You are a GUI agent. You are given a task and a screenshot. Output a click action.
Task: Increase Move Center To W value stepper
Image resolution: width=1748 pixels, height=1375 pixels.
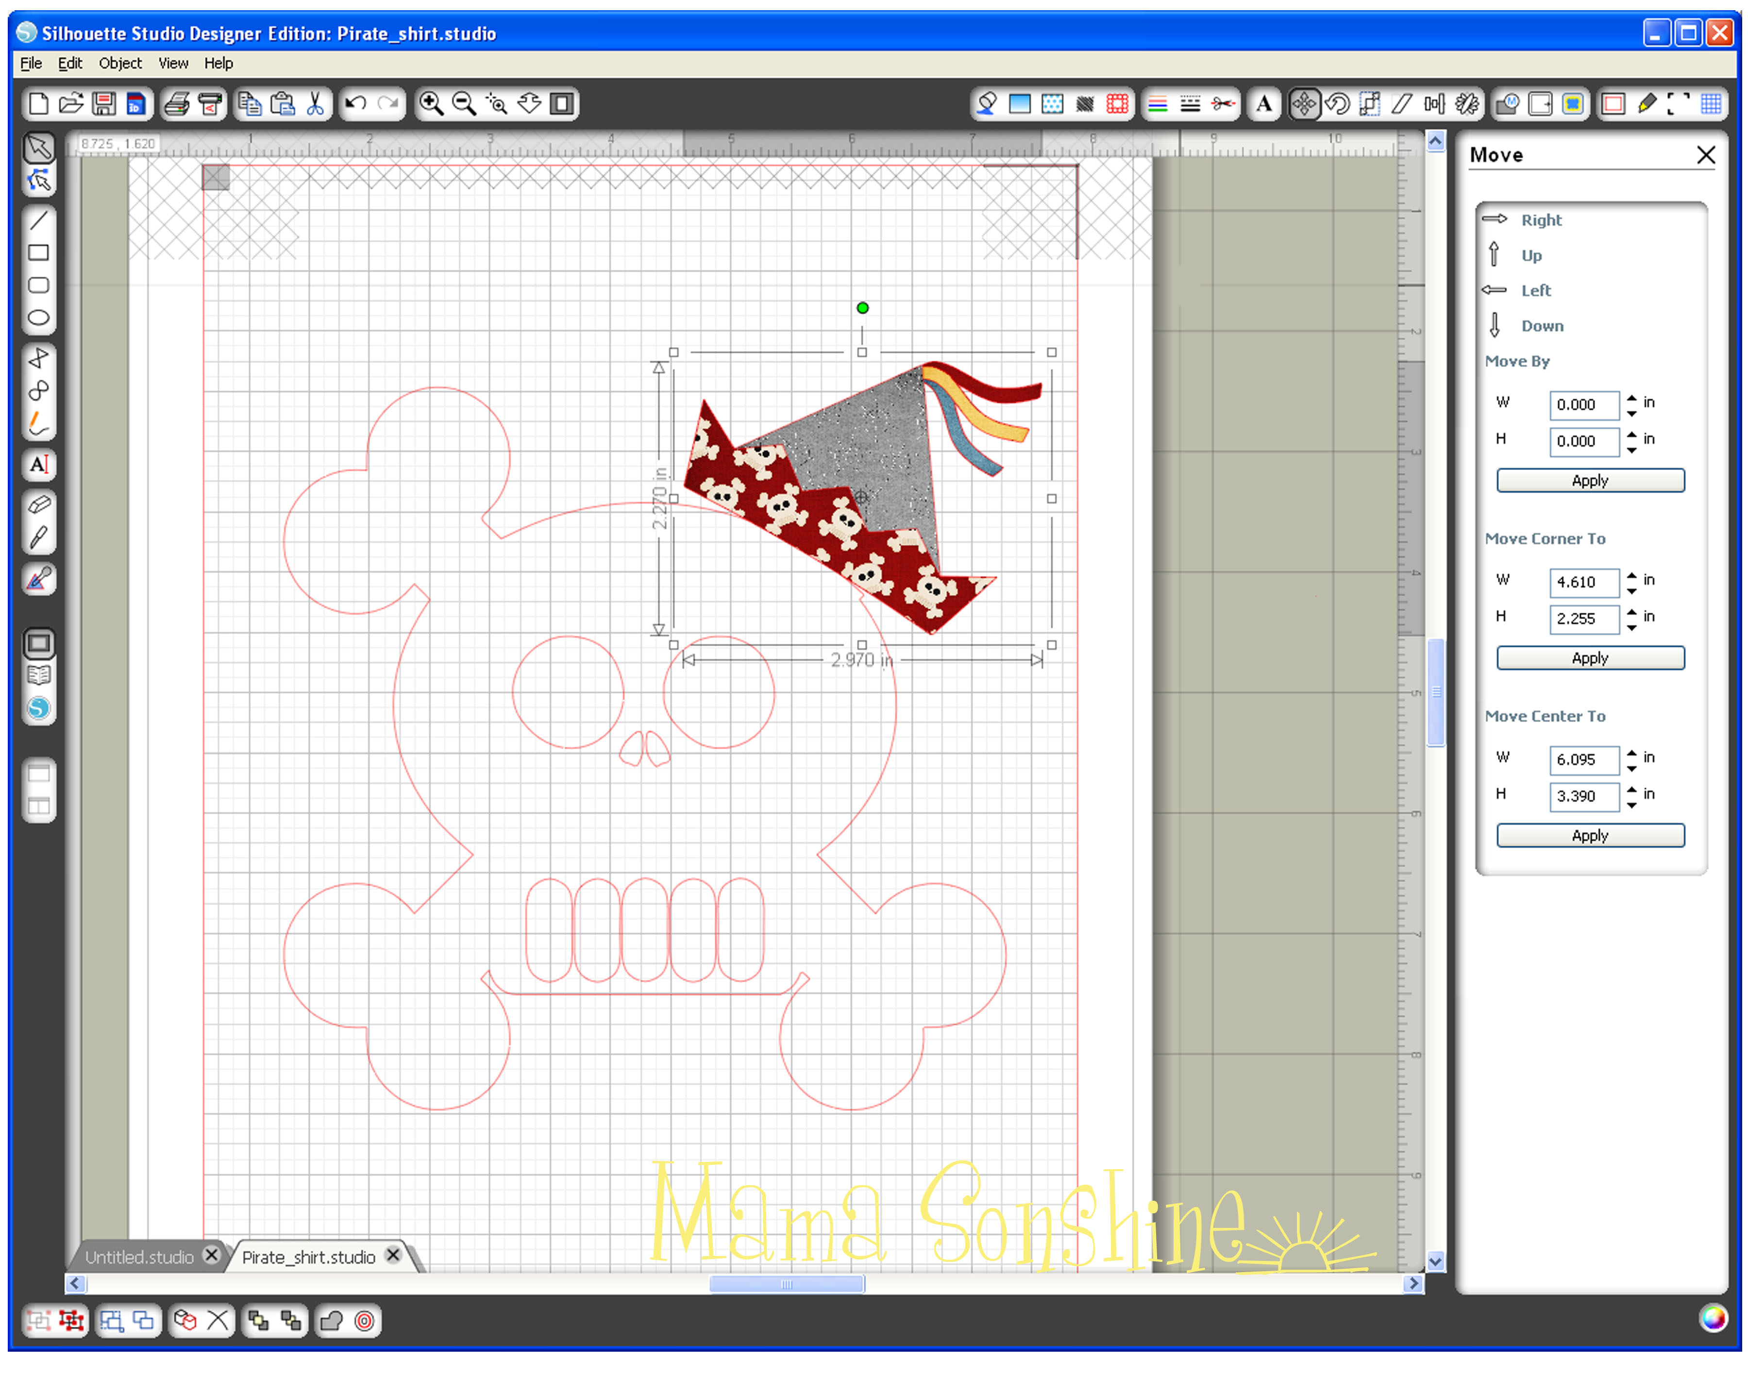1632,753
